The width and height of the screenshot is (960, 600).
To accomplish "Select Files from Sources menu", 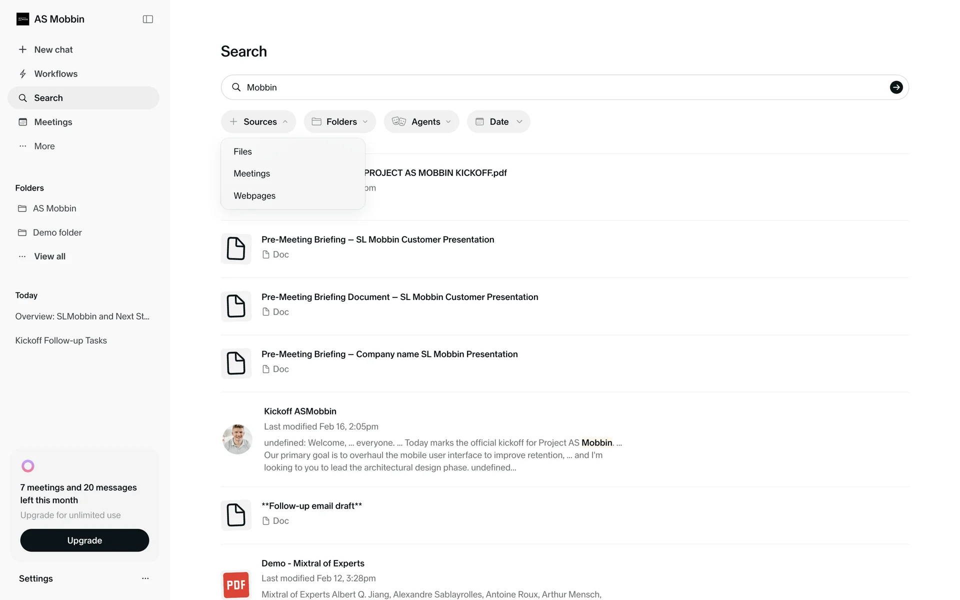I will [x=242, y=151].
